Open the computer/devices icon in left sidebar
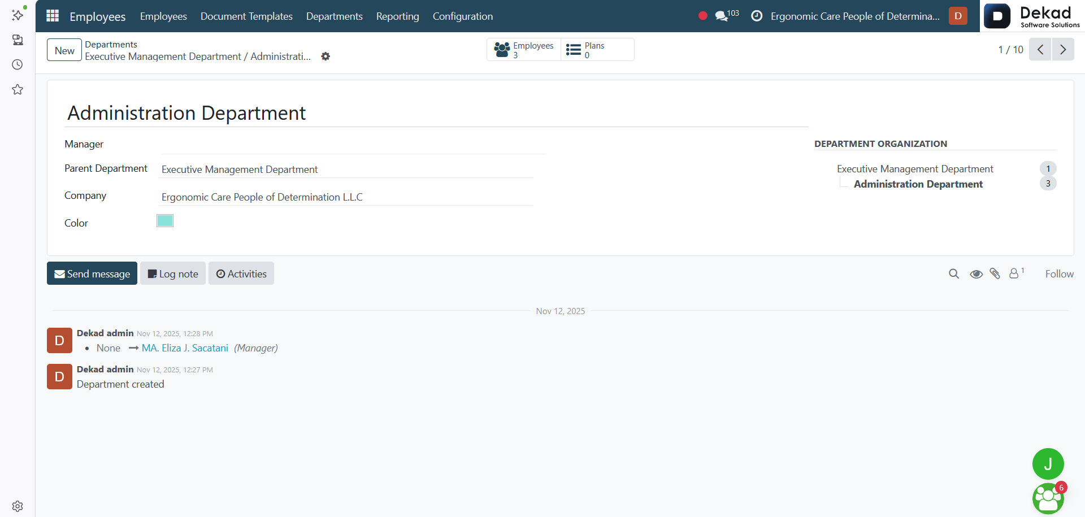This screenshot has height=517, width=1085. (x=18, y=40)
